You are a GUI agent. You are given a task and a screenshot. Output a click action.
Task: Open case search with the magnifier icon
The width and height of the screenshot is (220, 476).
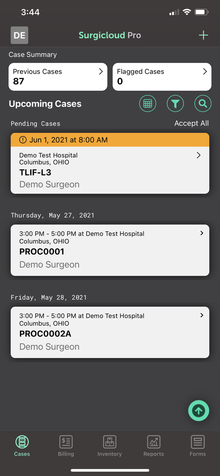(x=203, y=103)
